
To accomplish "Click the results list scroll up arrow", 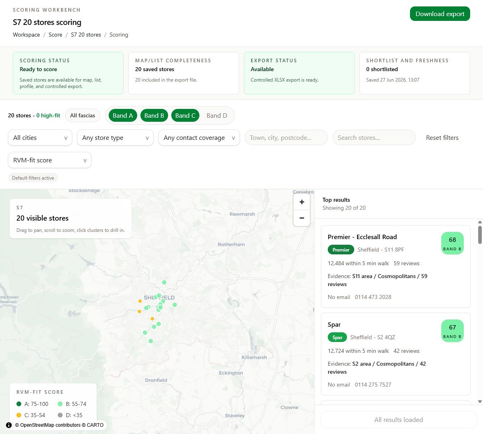I will tap(480, 222).
